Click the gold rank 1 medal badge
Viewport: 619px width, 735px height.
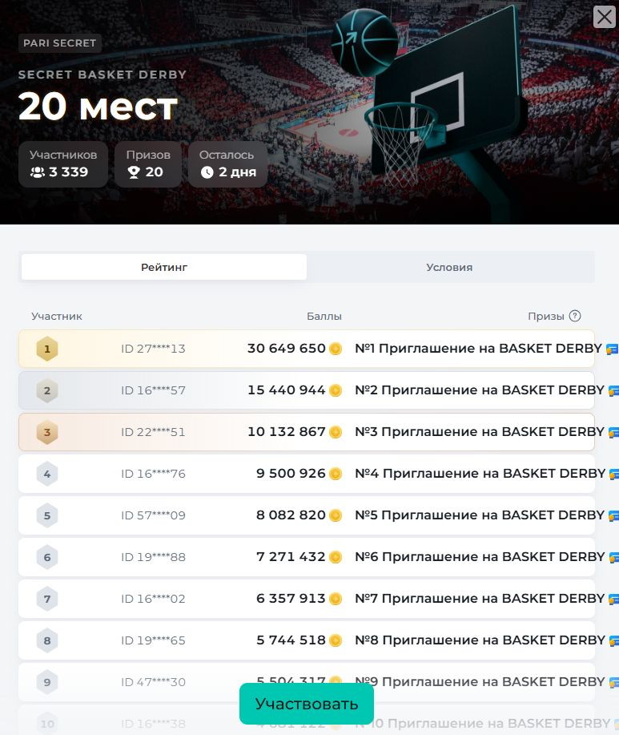47,349
